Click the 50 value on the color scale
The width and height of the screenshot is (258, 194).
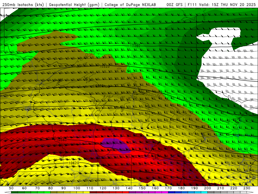tap(11, 188)
